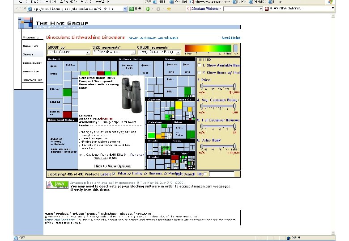Check 'Show Available Items' filter

click(199, 65)
